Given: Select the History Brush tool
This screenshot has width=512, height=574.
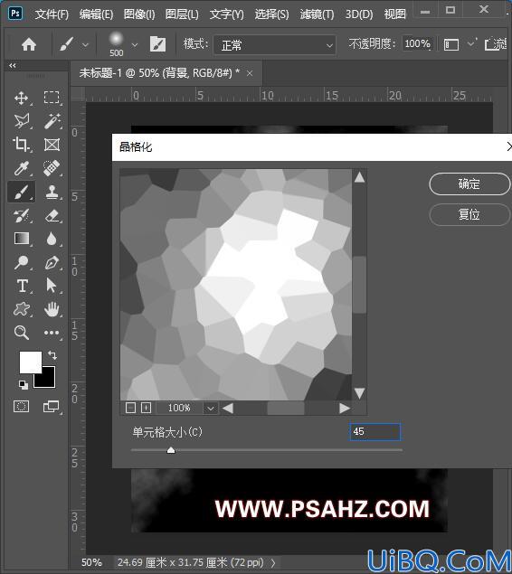Looking at the screenshot, I should [21, 216].
